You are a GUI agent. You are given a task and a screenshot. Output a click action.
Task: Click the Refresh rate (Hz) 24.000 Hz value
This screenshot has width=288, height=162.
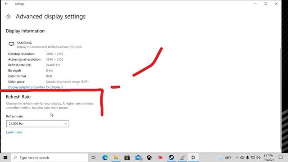(x=53, y=65)
